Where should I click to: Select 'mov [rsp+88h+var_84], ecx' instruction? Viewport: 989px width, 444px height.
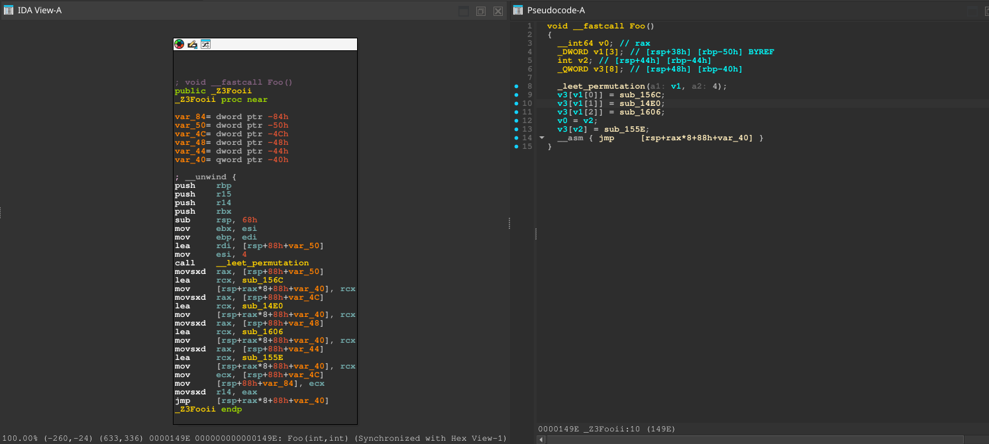(x=249, y=383)
